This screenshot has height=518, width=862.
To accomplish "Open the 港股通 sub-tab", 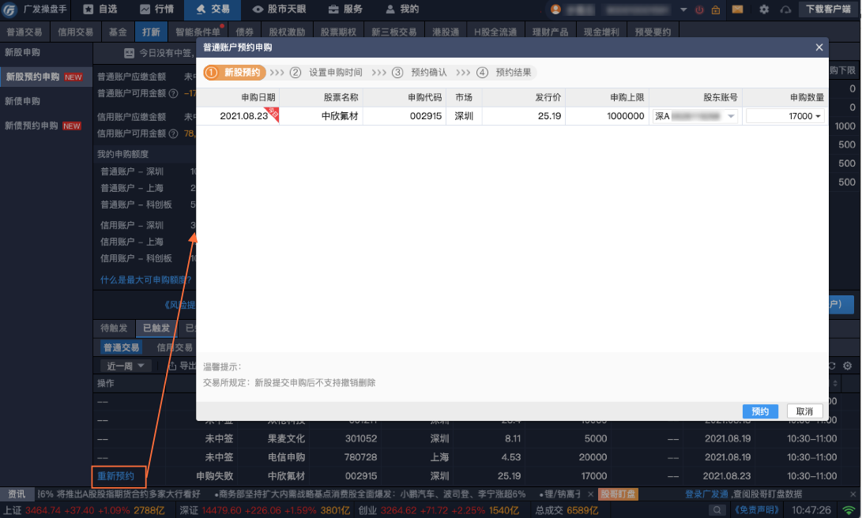I will pyautogui.click(x=446, y=32).
